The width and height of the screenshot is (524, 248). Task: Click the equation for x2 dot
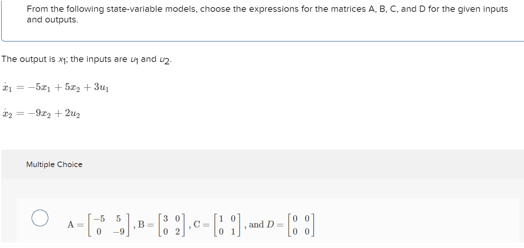coord(42,114)
